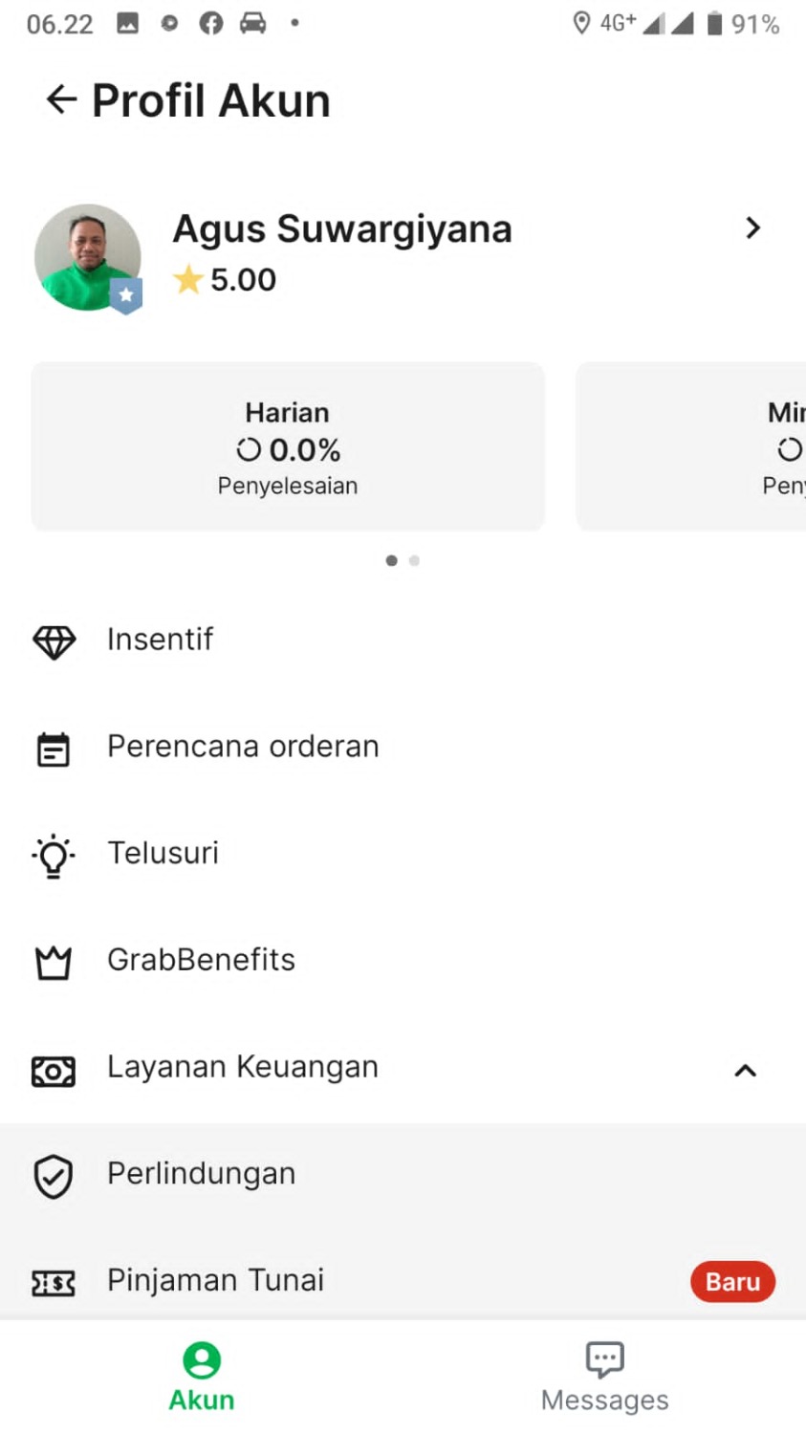This screenshot has height=1434, width=806.
Task: Tap the 5.00 star rating
Action: click(x=226, y=280)
